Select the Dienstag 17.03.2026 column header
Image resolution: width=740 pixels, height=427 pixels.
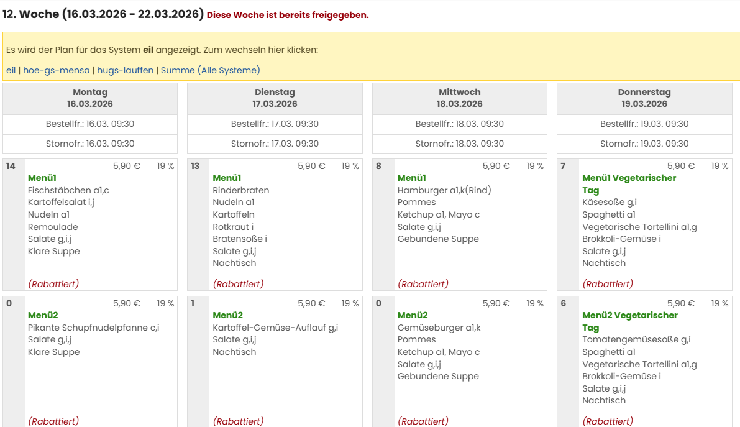click(x=275, y=98)
